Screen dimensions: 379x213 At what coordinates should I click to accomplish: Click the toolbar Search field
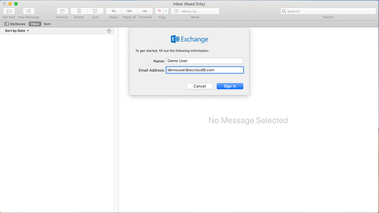click(x=328, y=11)
